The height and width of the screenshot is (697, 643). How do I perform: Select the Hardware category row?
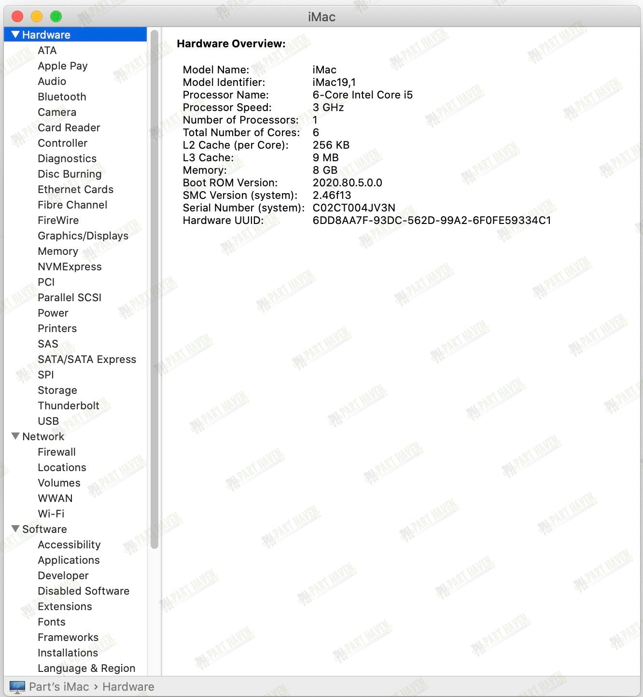(75, 35)
